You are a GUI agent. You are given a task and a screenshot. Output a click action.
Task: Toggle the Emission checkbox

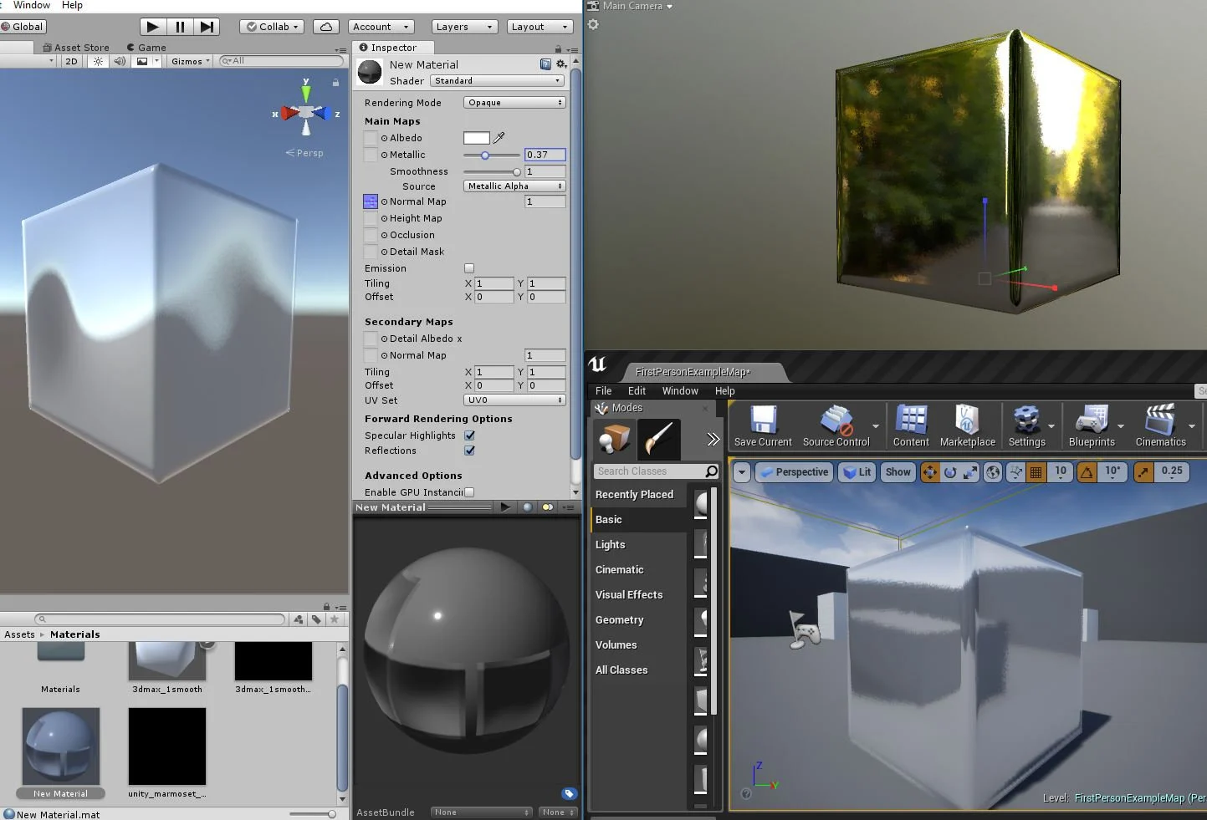coord(469,268)
